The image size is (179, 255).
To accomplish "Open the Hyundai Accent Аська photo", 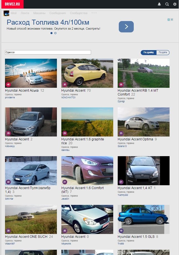I will pyautogui.click(x=31, y=73).
